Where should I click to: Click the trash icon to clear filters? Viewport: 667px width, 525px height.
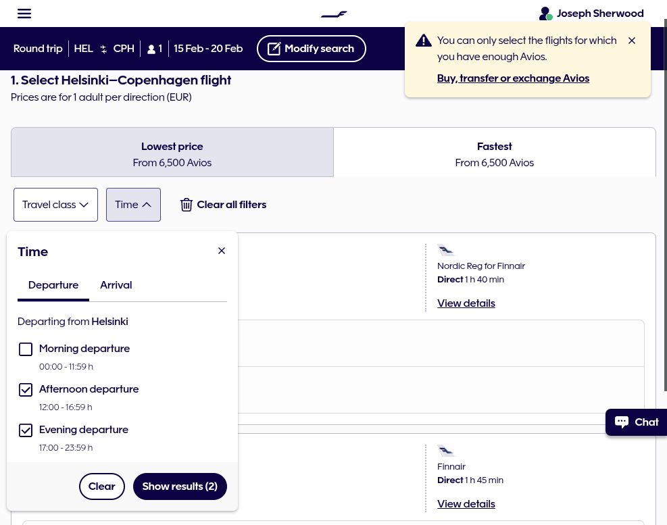[x=187, y=205]
